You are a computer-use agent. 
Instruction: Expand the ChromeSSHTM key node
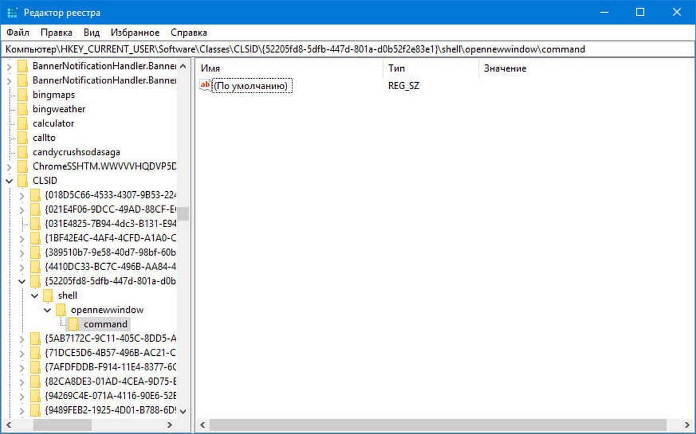click(9, 166)
